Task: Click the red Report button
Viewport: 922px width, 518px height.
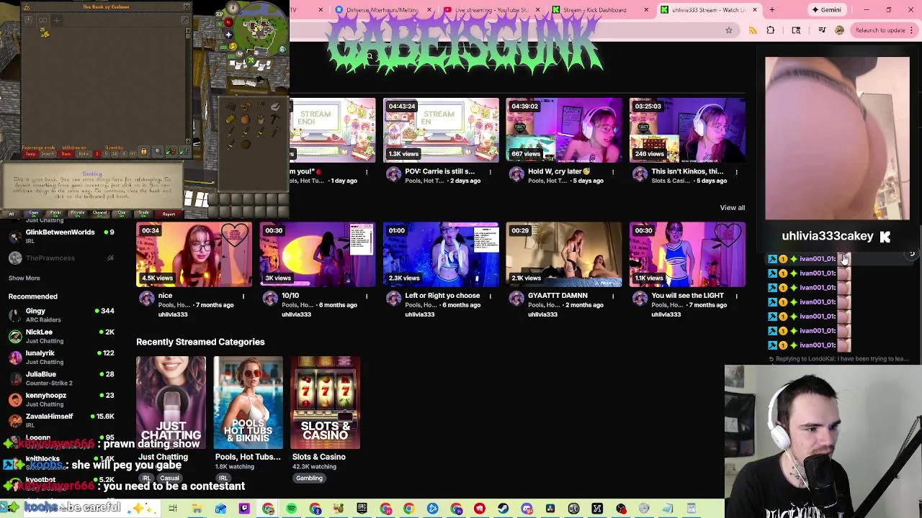Action: click(x=169, y=214)
